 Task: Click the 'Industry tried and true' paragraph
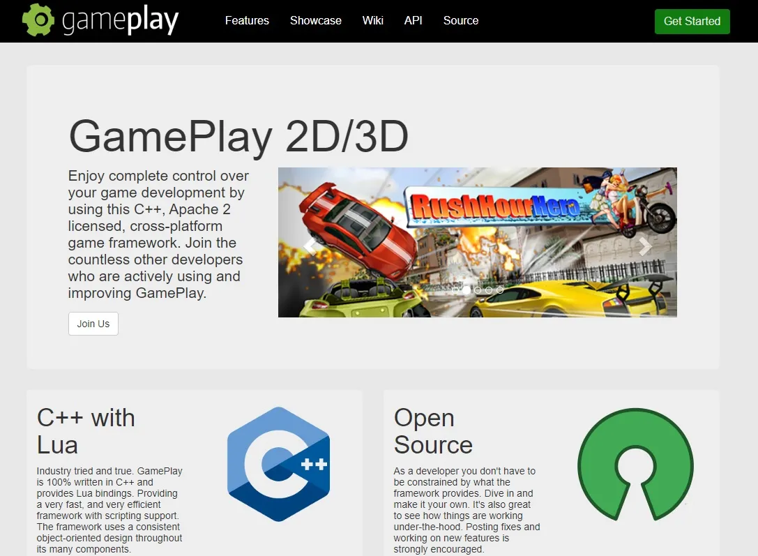[109, 510]
